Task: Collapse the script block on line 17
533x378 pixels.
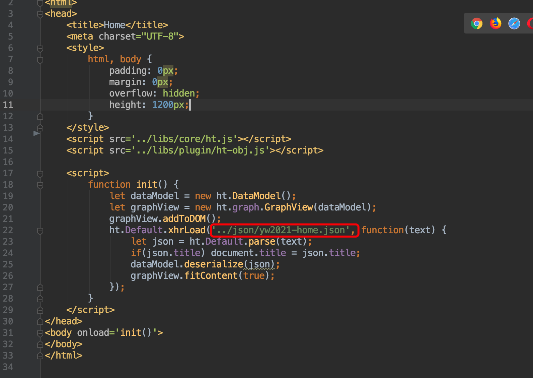Action: pos(40,174)
